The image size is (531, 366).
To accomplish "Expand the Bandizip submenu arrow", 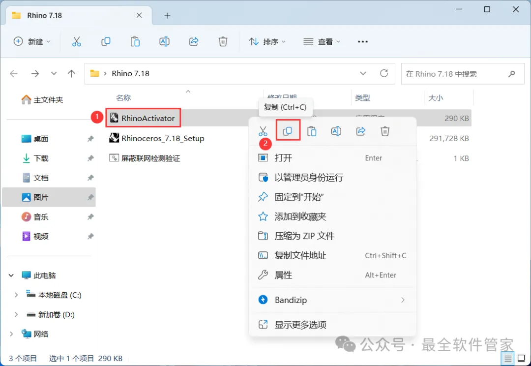I will 403,300.
